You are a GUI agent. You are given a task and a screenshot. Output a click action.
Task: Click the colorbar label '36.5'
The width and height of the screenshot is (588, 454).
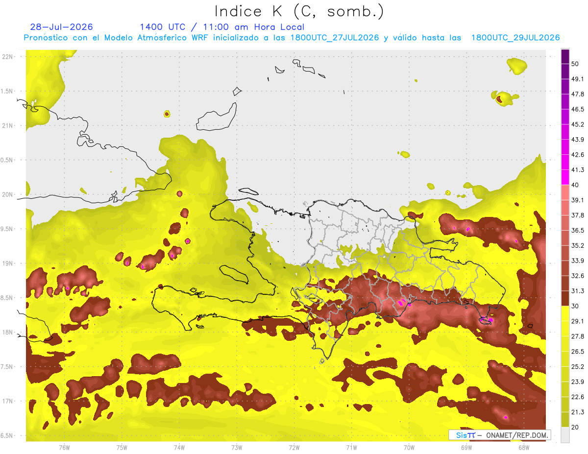pos(578,231)
